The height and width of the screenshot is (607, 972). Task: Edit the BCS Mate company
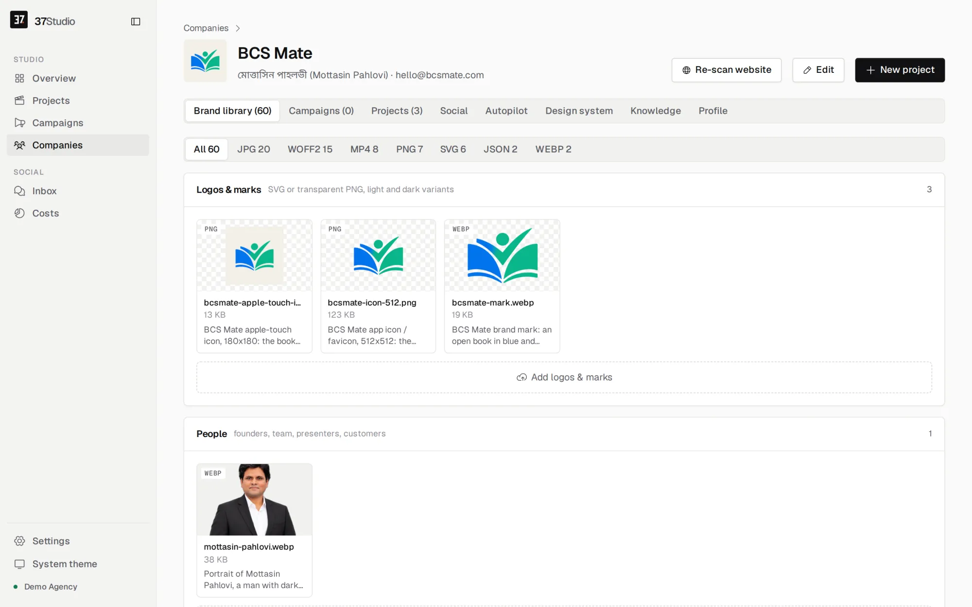pyautogui.click(x=818, y=70)
